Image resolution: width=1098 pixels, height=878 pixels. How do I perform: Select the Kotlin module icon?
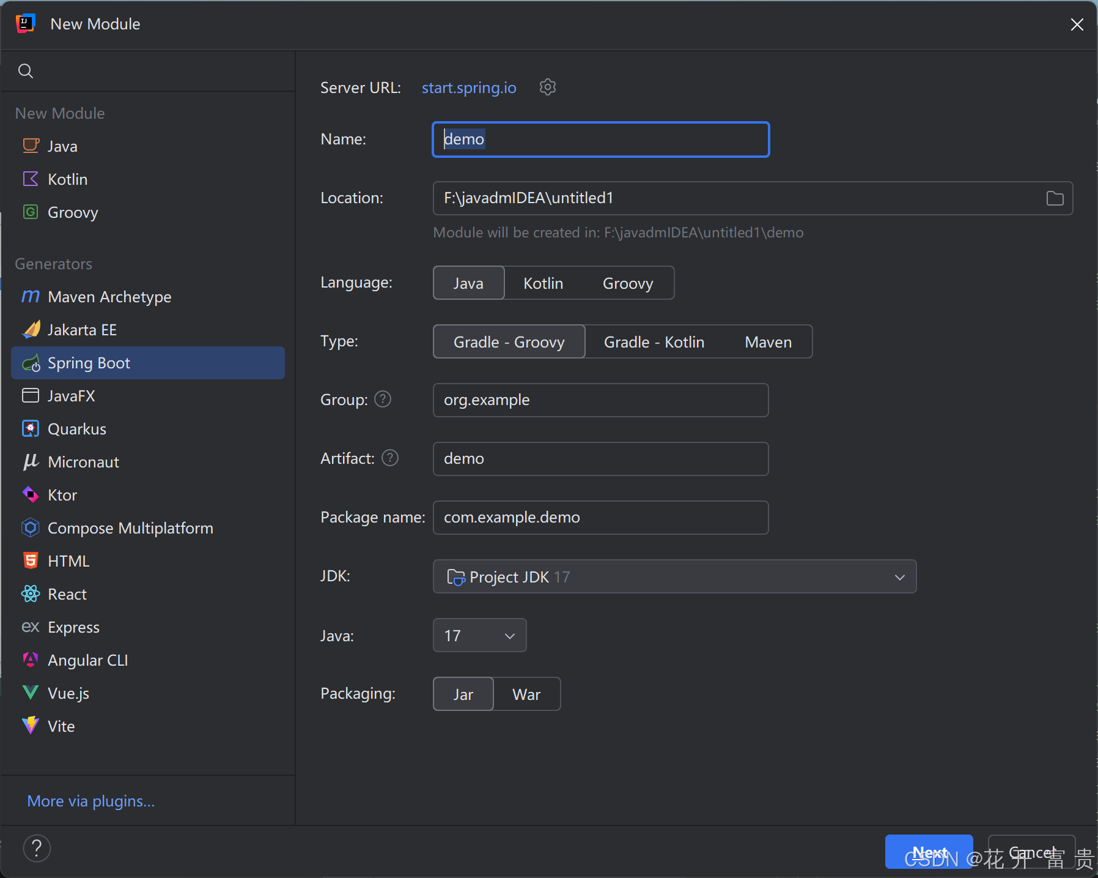tap(31, 179)
